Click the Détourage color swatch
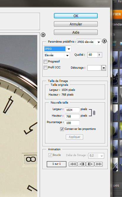 click(94, 68)
